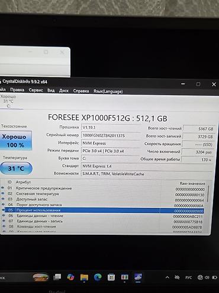Select the Доступный запас row
Image resolution: width=219 pixels, height=293 pixels.
pos(102,200)
